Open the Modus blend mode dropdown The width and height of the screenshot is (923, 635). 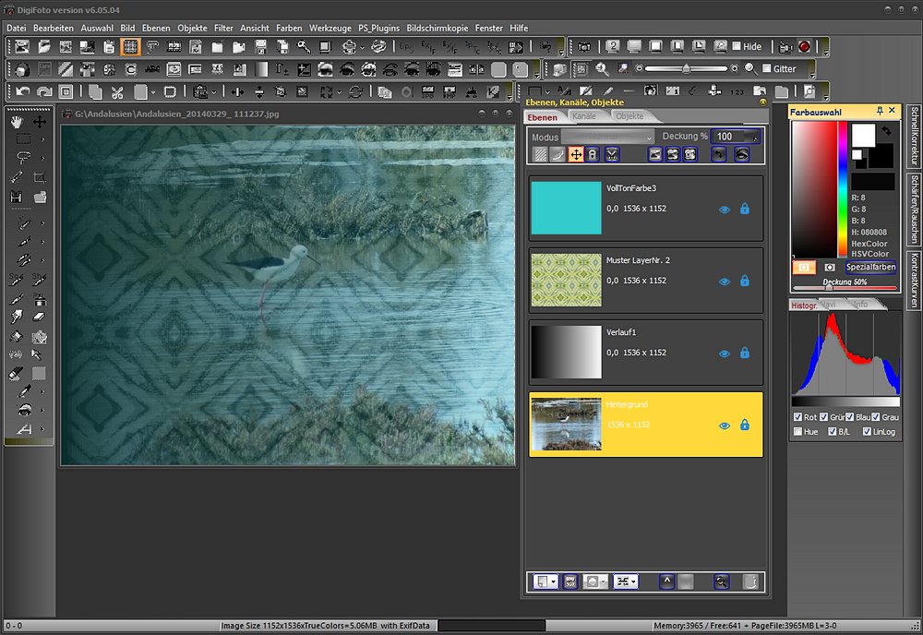(x=607, y=136)
